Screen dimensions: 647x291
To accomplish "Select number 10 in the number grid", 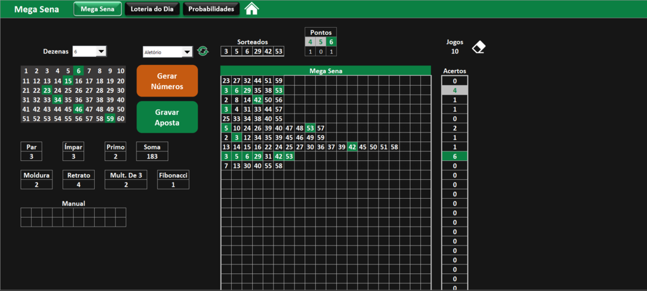I will click(121, 71).
